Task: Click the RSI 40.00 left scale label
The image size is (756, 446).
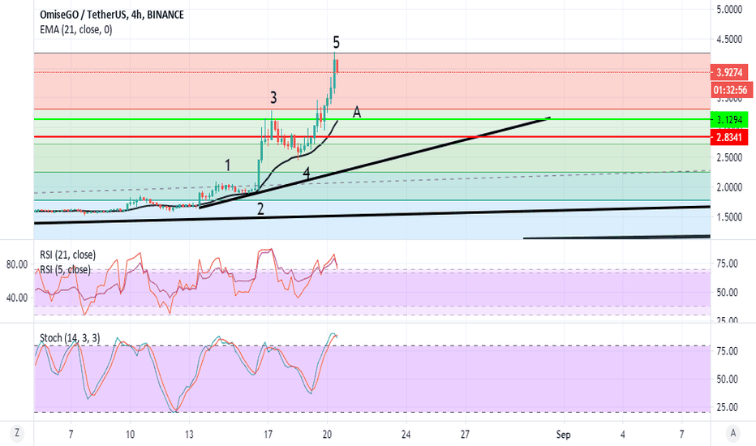Action: (16, 298)
